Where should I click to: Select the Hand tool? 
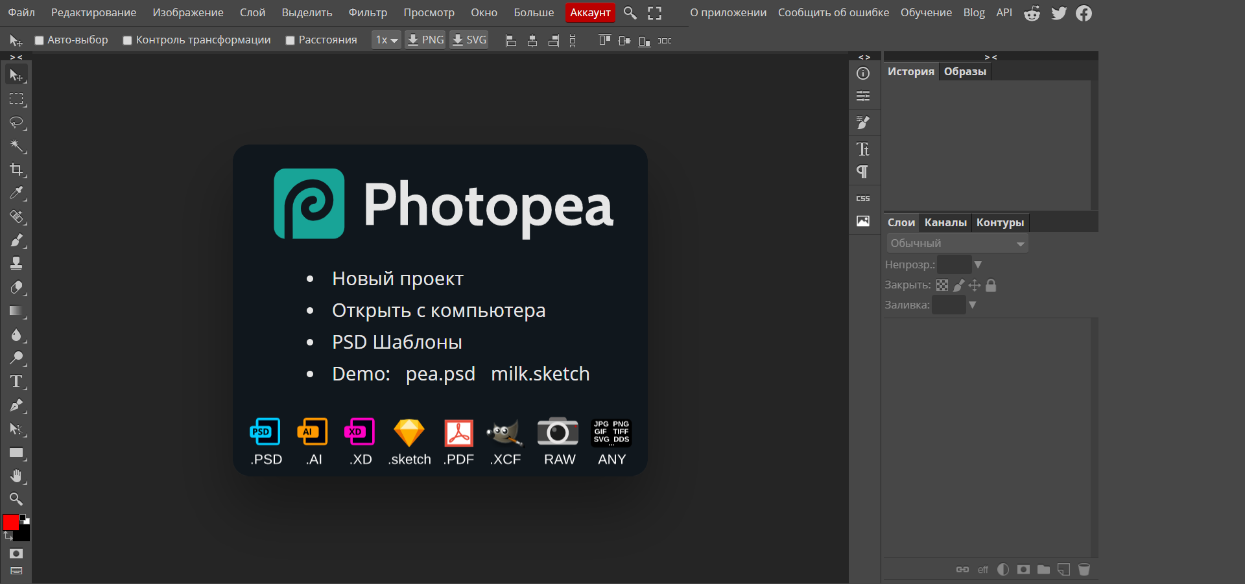[x=16, y=476]
